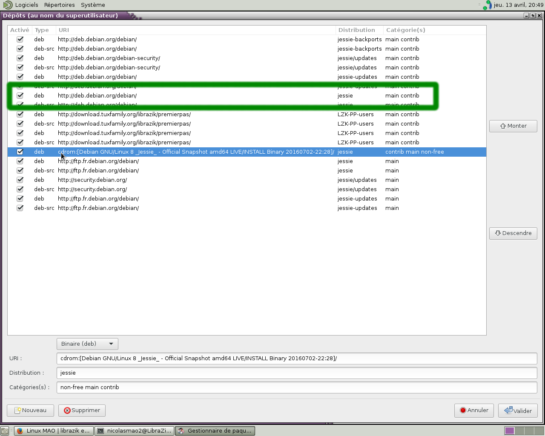Viewport: 545px width, 436px height.
Task: Toggle the deb deb.debian.org jessie-updates checkbox
Action: [20, 77]
